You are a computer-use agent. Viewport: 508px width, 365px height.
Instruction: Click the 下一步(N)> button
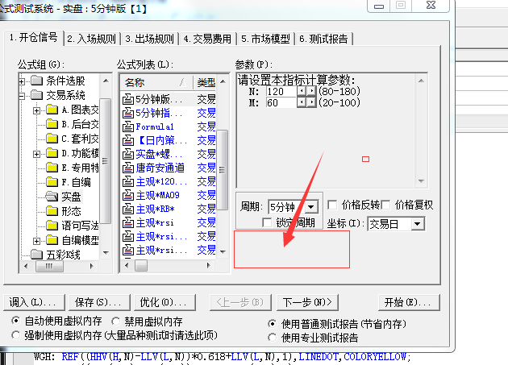pyautogui.click(x=307, y=302)
